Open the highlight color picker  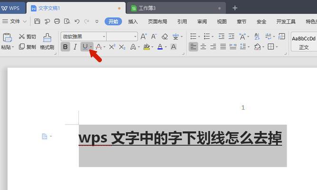coord(153,47)
